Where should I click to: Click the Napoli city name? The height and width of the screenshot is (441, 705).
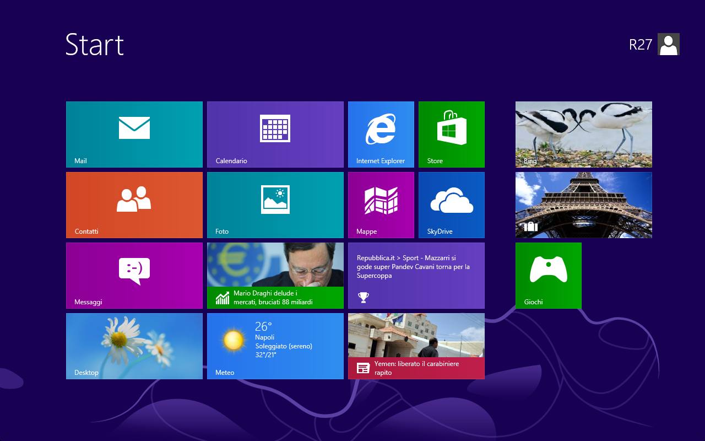[265, 337]
